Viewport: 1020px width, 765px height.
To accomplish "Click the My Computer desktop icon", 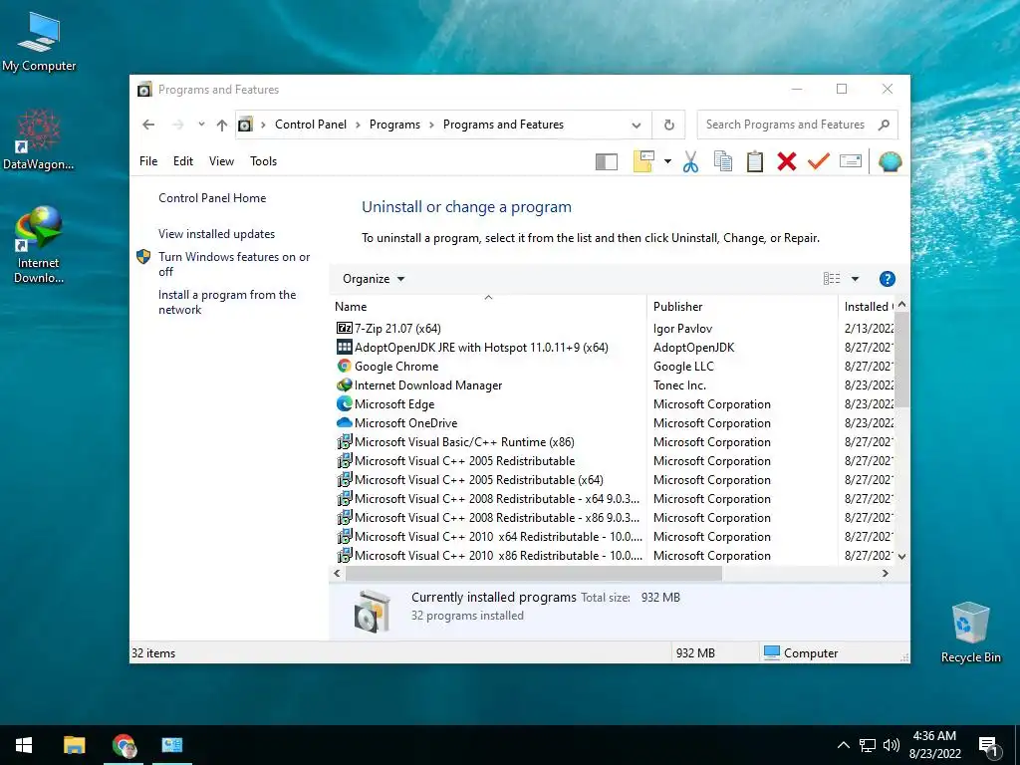I will click(39, 42).
